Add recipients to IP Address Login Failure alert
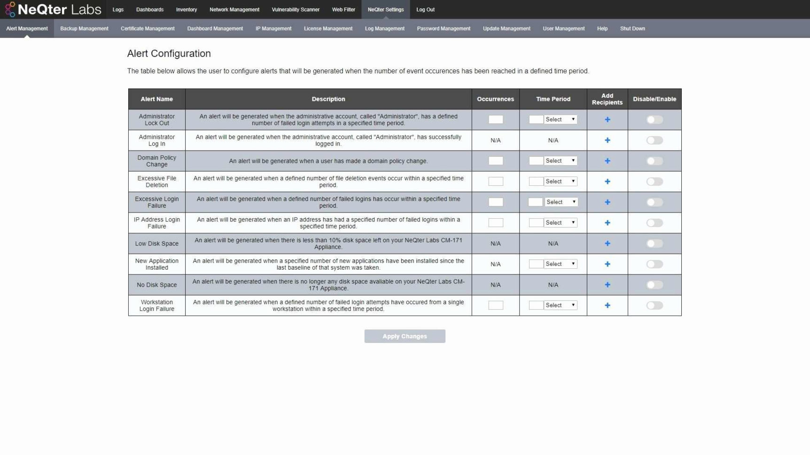This screenshot has width=810, height=455. (607, 222)
